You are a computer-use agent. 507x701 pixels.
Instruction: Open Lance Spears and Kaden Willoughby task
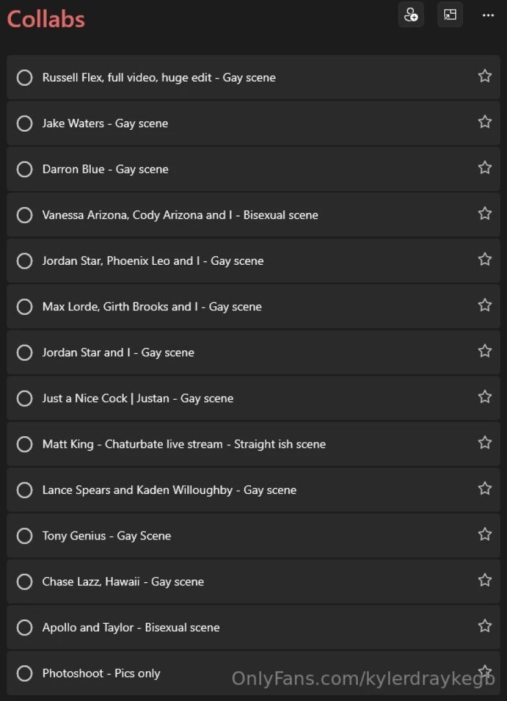tap(169, 490)
